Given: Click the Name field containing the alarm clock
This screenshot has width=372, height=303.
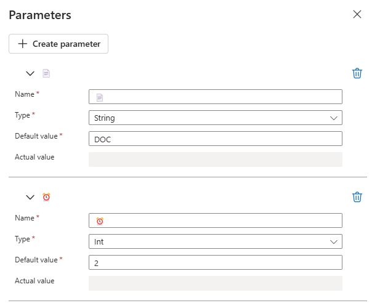Looking at the screenshot, I should tap(215, 220).
